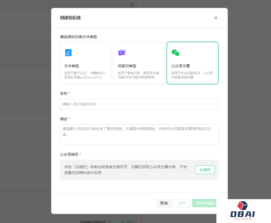
Task: Click the purple chat bubble icon for 问答对类型
Action: [x=122, y=53]
